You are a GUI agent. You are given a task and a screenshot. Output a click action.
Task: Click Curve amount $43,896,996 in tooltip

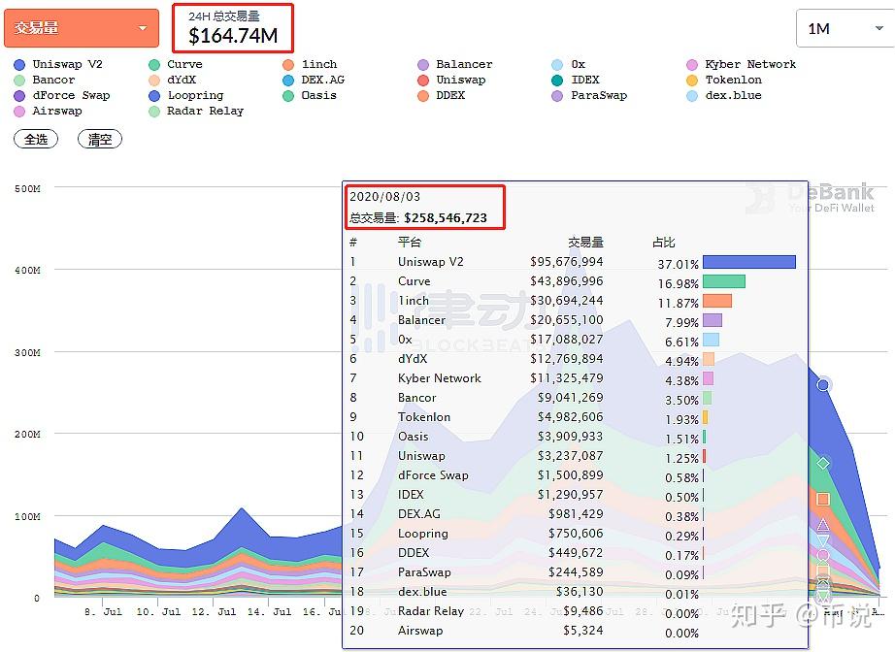click(566, 281)
